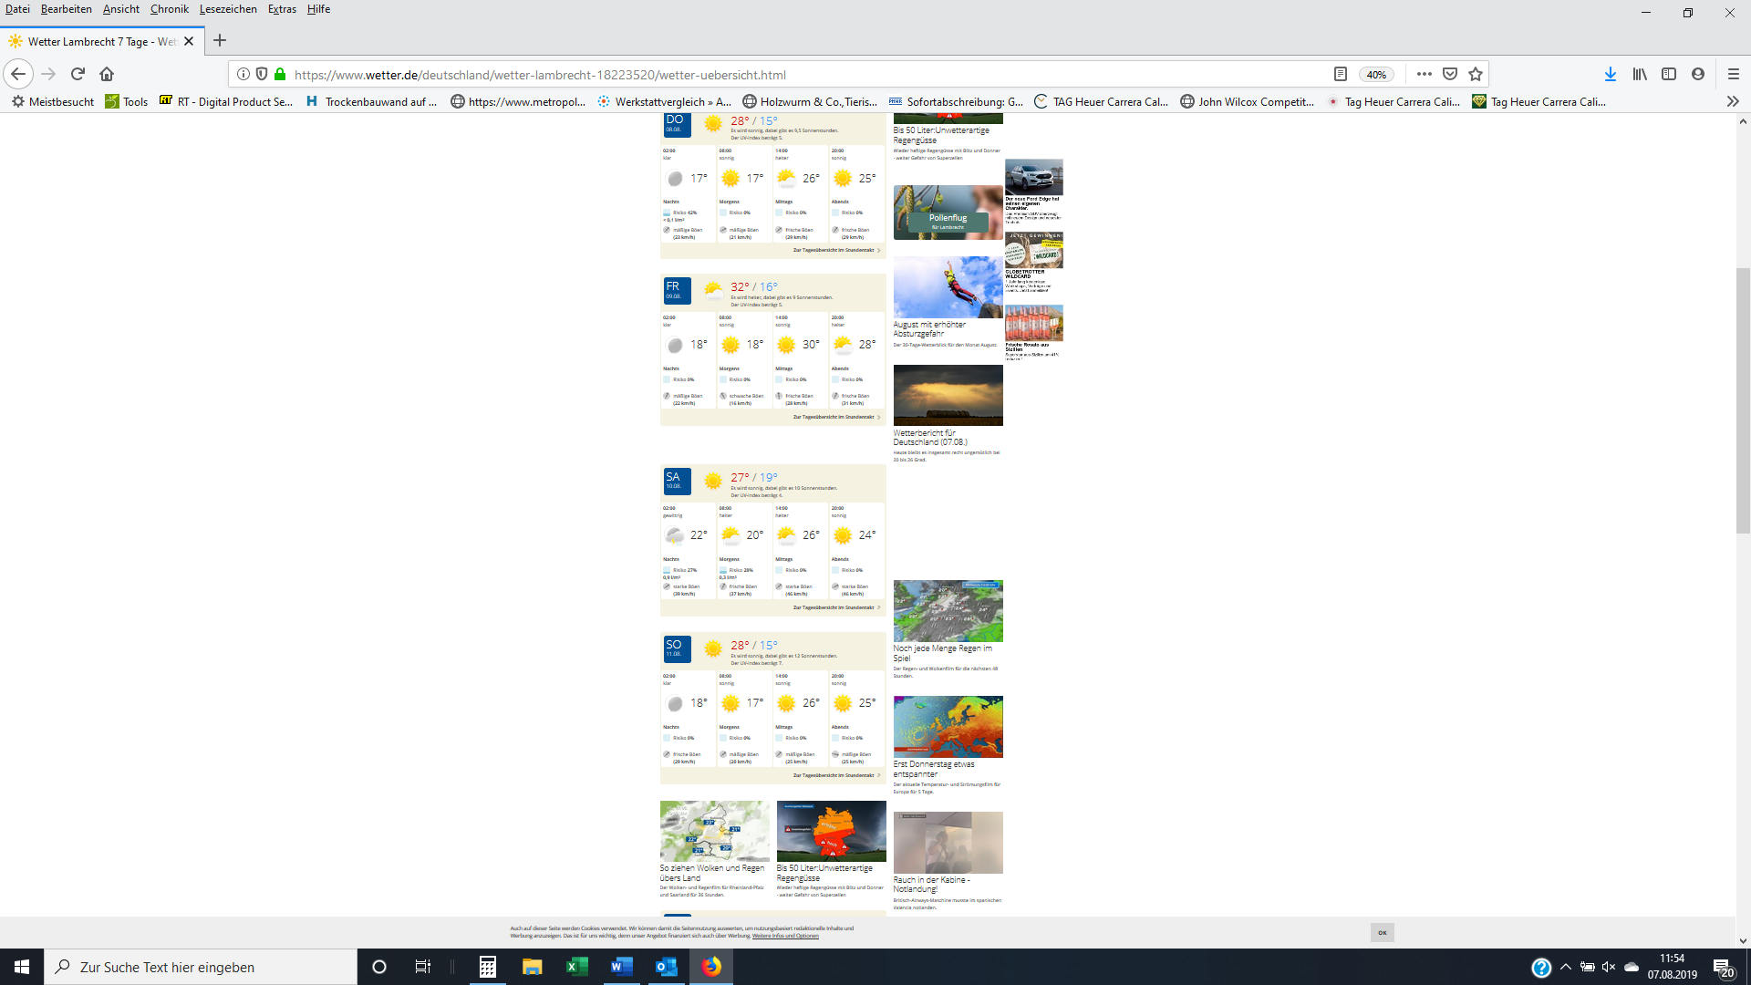The height and width of the screenshot is (985, 1751).
Task: Go to the Firefox home page icon
Action: pyautogui.click(x=107, y=74)
